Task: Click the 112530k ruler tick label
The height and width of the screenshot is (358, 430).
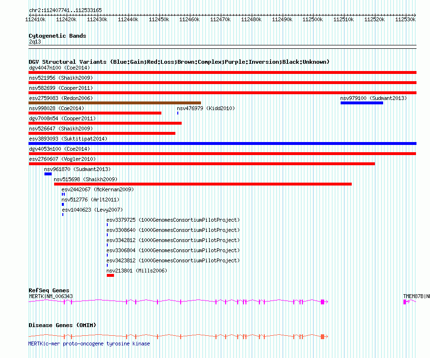Action: click(405, 20)
